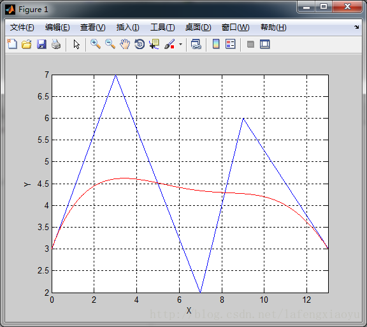367x327 pixels.
Task: Insert a legend using the toolbar icon
Action: tap(230, 44)
